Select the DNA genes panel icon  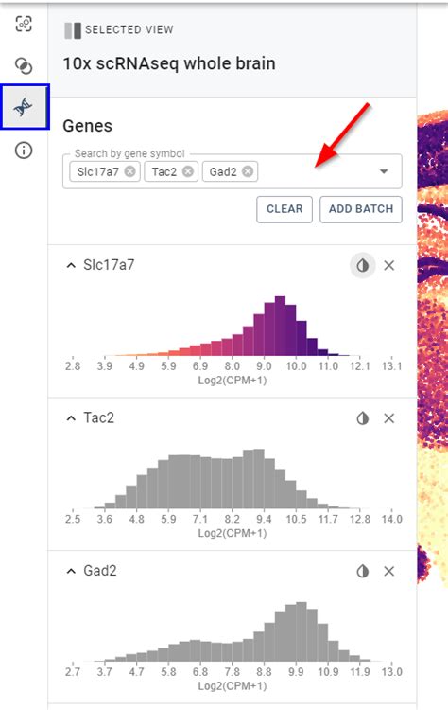click(24, 107)
